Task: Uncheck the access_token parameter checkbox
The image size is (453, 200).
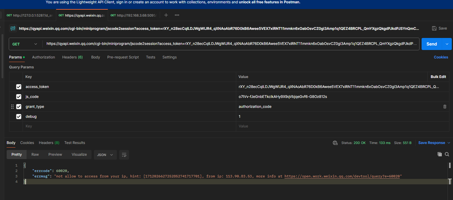Action: point(19,87)
